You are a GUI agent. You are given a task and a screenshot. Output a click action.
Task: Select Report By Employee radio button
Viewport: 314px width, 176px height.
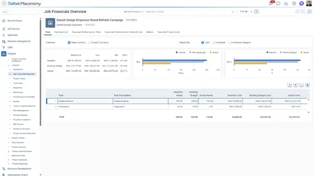point(213,43)
